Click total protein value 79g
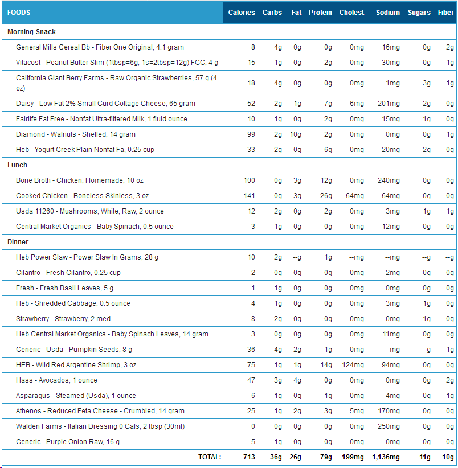The height and width of the screenshot is (468, 458). 326,457
